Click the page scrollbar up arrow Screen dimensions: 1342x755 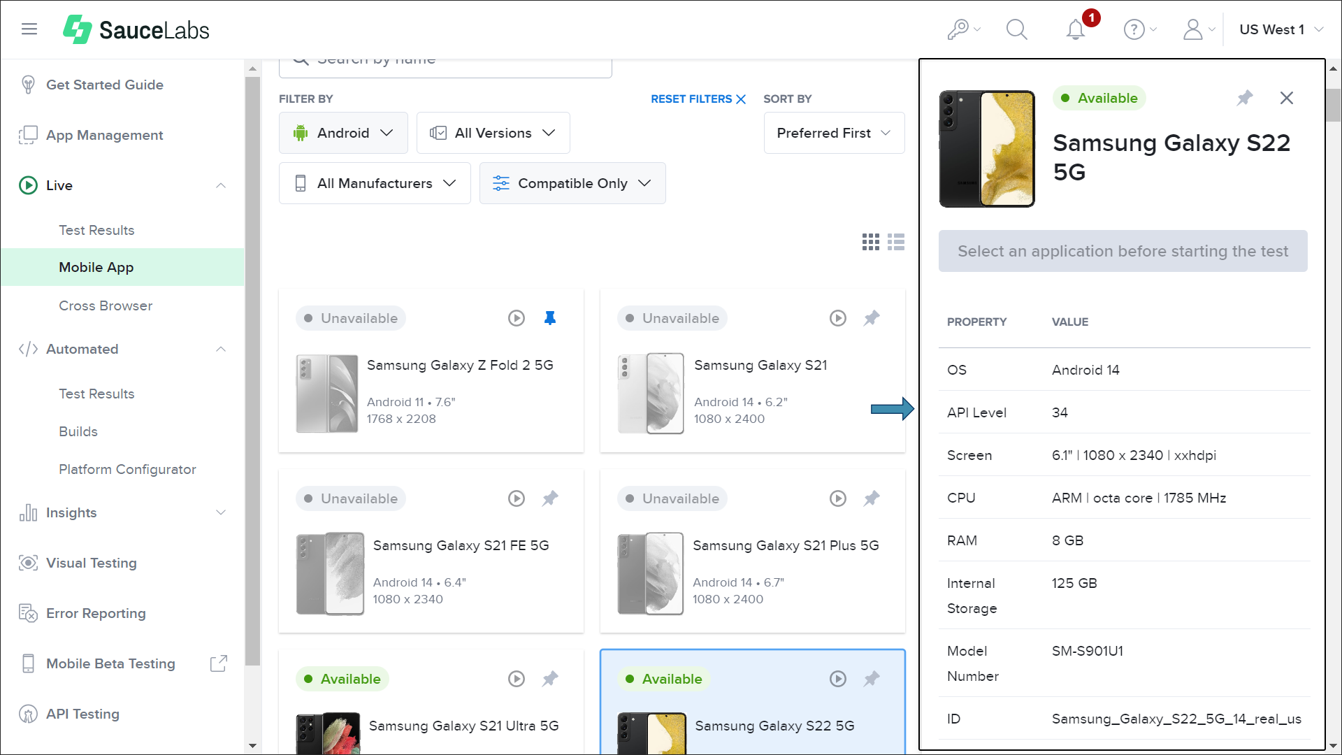1333,69
